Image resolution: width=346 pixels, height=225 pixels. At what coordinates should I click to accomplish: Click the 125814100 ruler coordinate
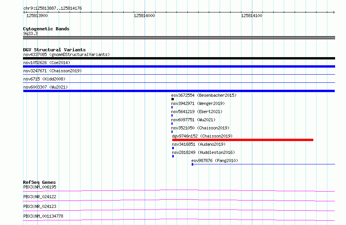252,16
